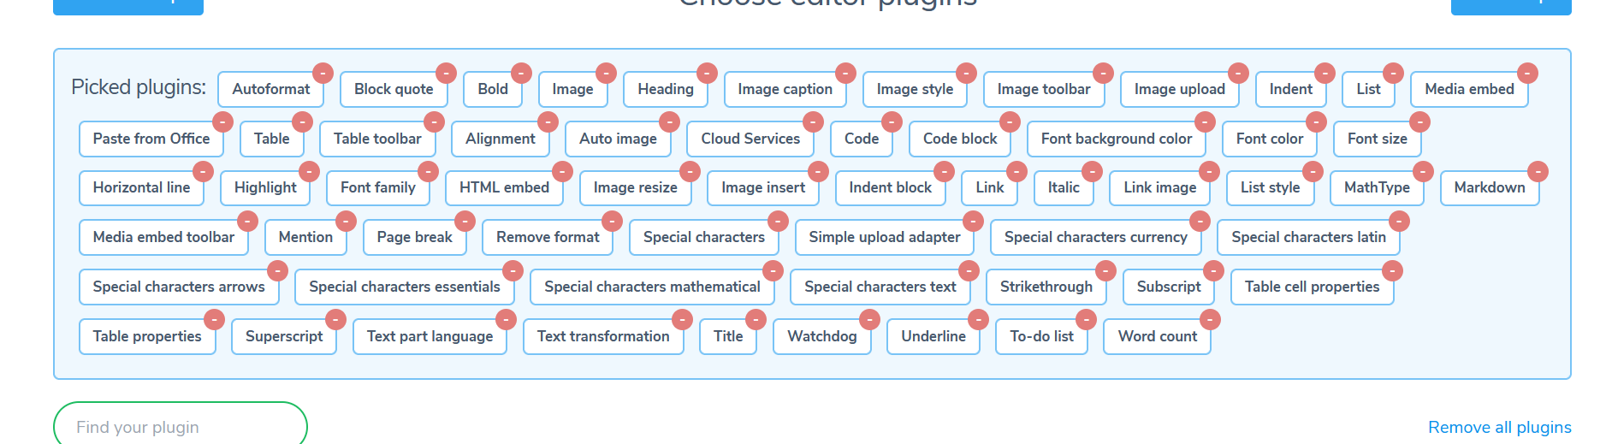Select the Auto image plugin tag

pyautogui.click(x=618, y=139)
